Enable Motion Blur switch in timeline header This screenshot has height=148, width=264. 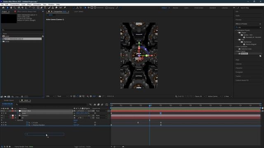(102, 104)
